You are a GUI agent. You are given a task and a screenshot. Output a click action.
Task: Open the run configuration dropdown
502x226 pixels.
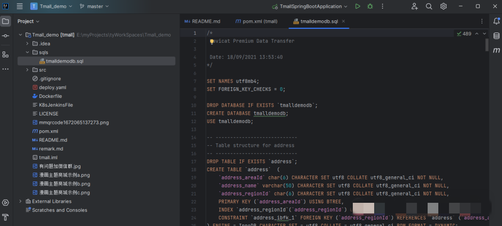coord(310,6)
